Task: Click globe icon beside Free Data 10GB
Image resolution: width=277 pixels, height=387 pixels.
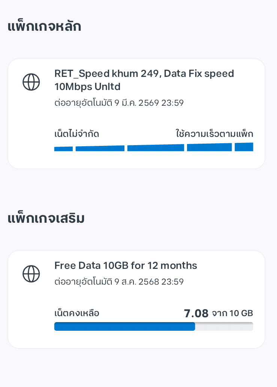Action: [x=31, y=274]
